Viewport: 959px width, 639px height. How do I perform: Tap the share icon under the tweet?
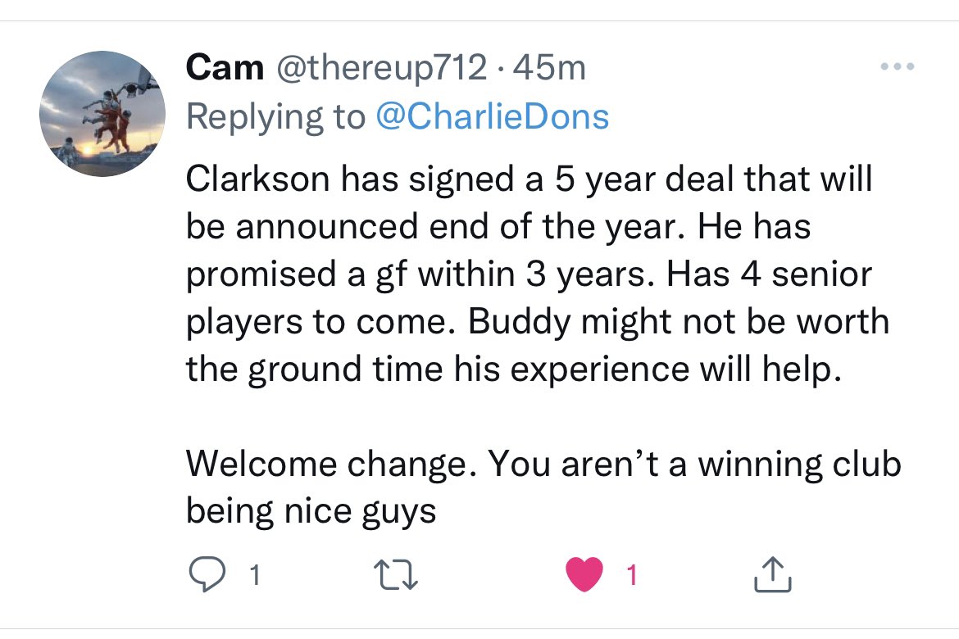pos(772,576)
